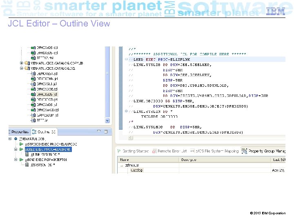Image resolution: width=294 pixels, height=220 pixels.
Task: Expand the VENKATU.CICS.CATALOG.COPYLIB tree node
Action: [21, 63]
